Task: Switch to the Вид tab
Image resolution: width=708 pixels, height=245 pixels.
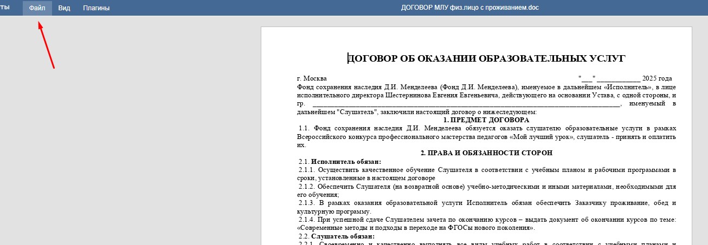Action: (64, 8)
